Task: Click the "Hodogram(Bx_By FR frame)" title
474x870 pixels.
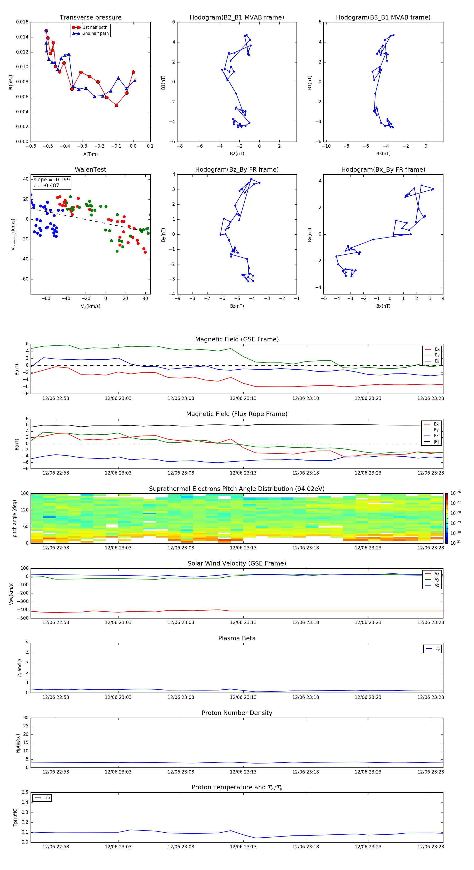Action: point(383,170)
